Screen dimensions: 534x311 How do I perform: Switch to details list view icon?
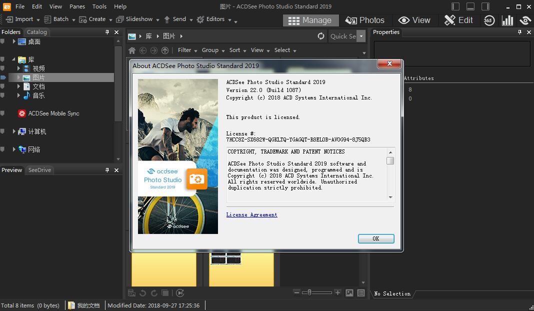360,292
